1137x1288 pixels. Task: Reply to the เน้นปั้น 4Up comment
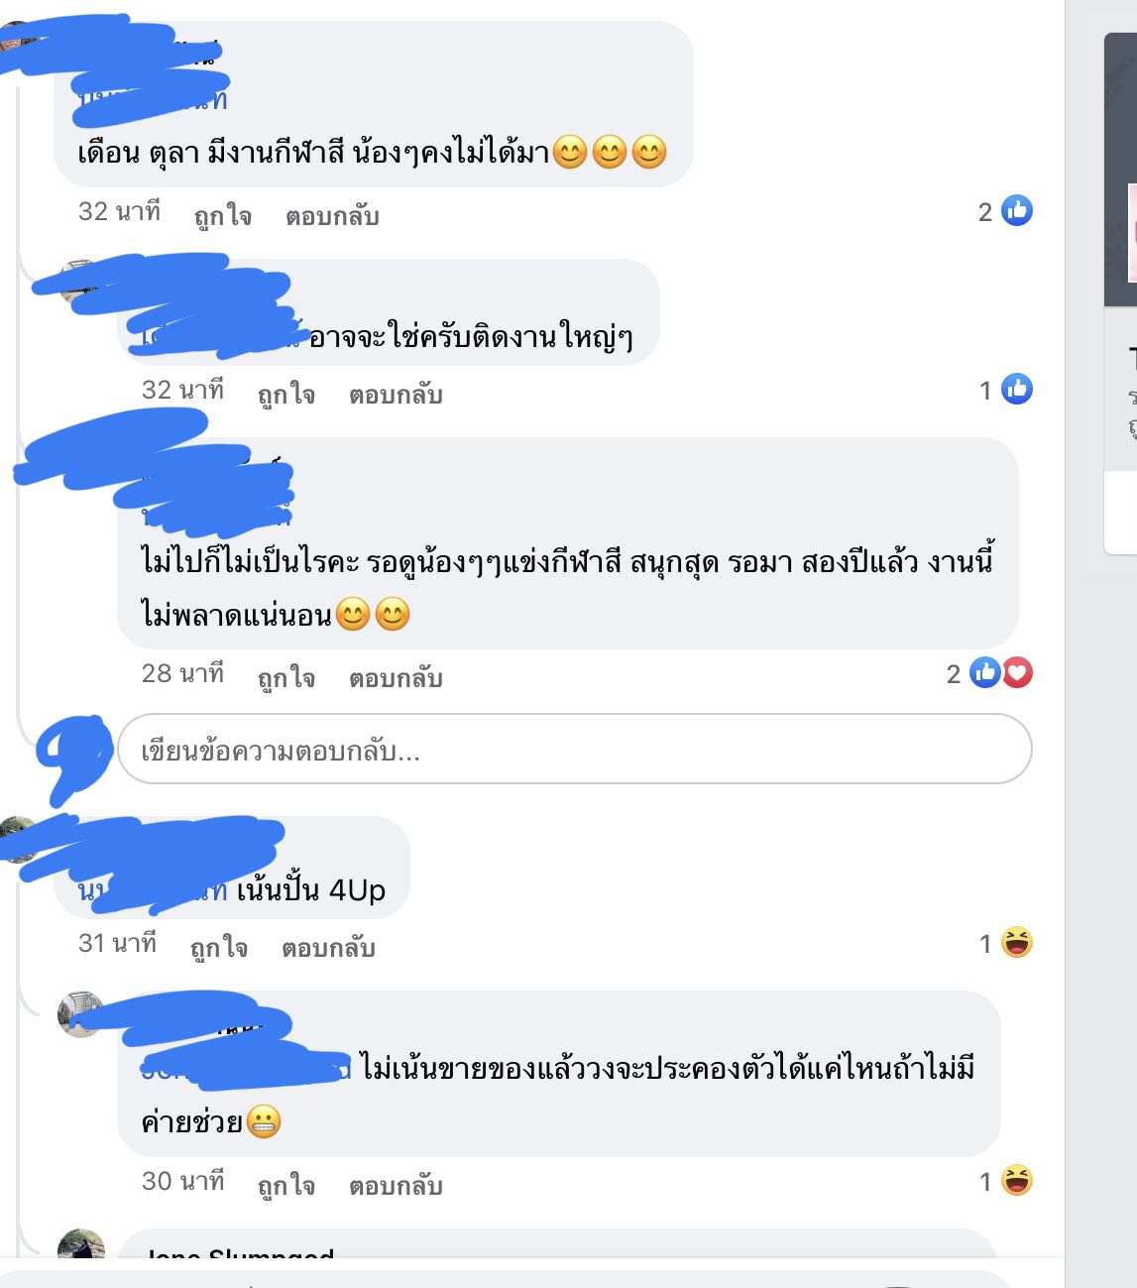pos(328,947)
